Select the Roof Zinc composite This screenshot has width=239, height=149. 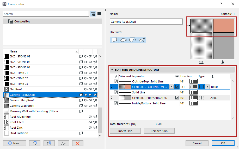pyautogui.click(x=50, y=128)
